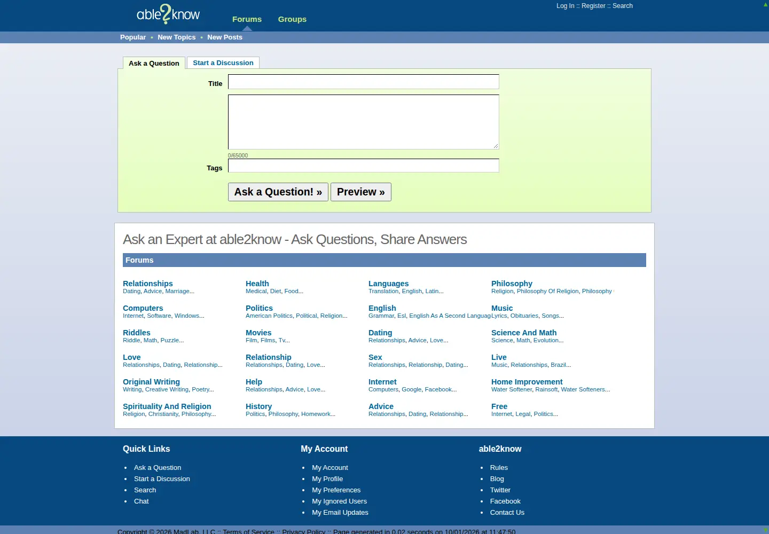Screen dimensions: 769x534
Task: Click the Preview button
Action: pyautogui.click(x=361, y=192)
